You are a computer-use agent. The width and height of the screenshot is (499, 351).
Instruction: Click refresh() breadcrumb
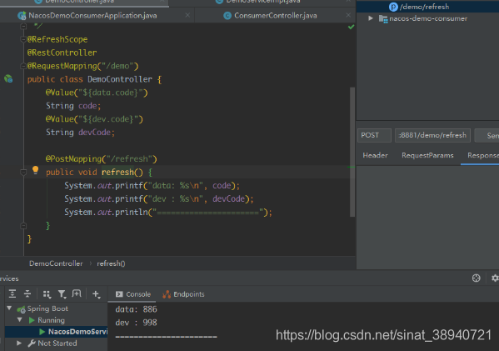[111, 263]
